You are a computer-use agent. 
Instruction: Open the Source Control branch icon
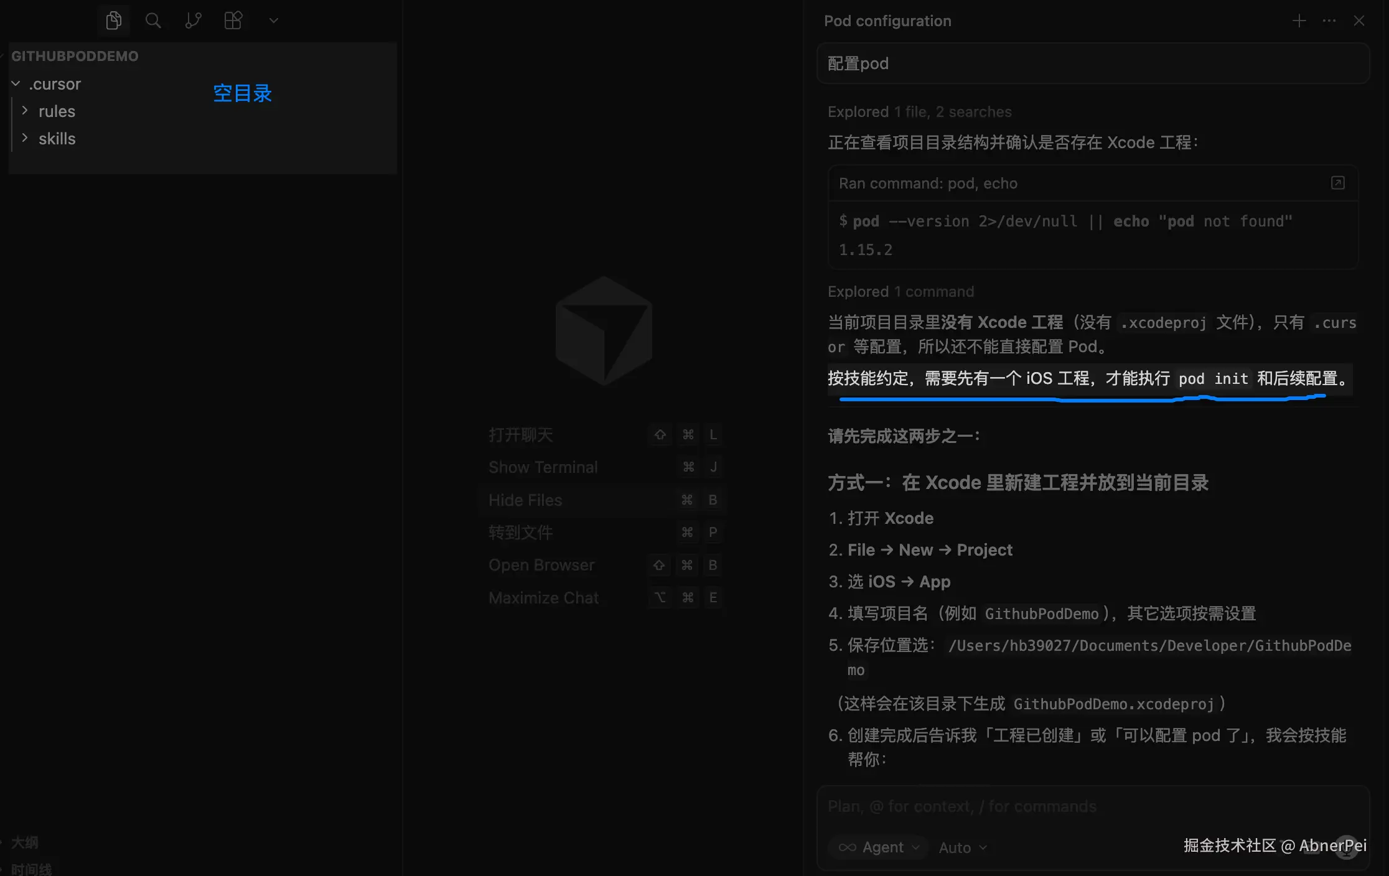tap(193, 21)
